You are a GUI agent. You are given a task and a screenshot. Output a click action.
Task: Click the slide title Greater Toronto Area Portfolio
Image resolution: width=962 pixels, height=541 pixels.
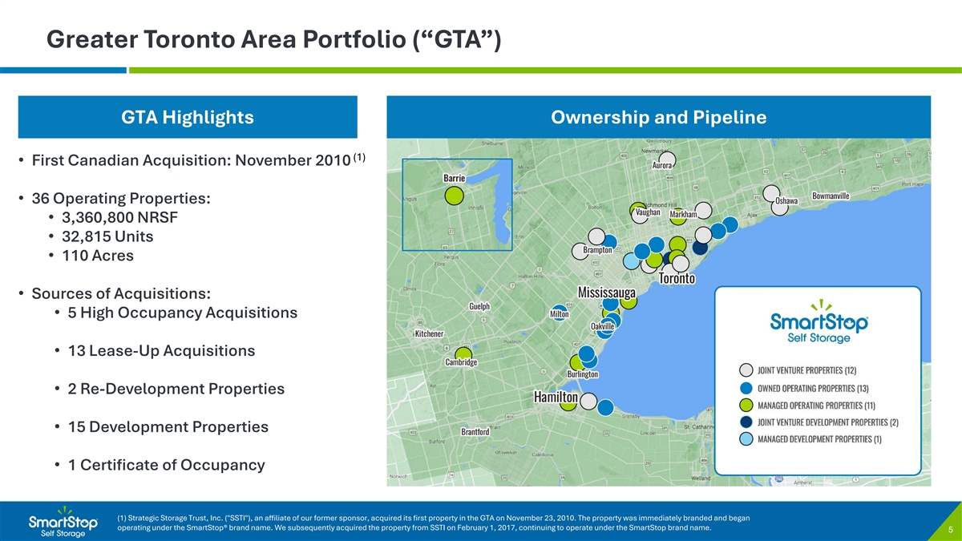point(273,38)
